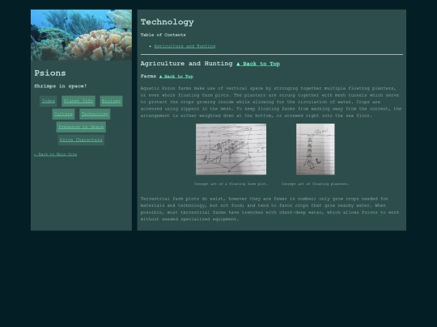The width and height of the screenshot is (437, 327).
Task: Click the Farms subheading text
Action: (148, 76)
